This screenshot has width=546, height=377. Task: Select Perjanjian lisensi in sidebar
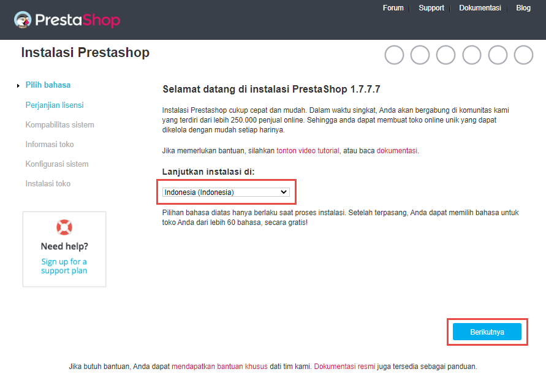click(x=55, y=105)
